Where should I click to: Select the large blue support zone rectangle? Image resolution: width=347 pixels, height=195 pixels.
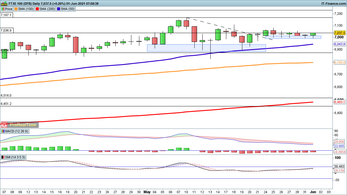206,48
